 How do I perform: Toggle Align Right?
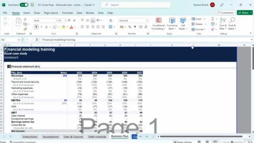92,27
